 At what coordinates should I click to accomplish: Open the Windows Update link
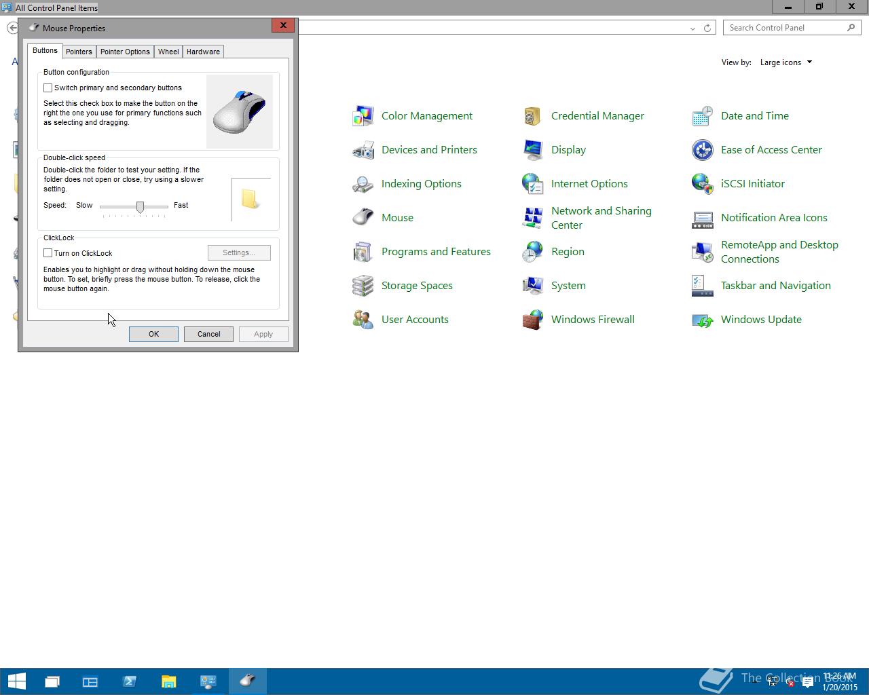click(x=761, y=320)
